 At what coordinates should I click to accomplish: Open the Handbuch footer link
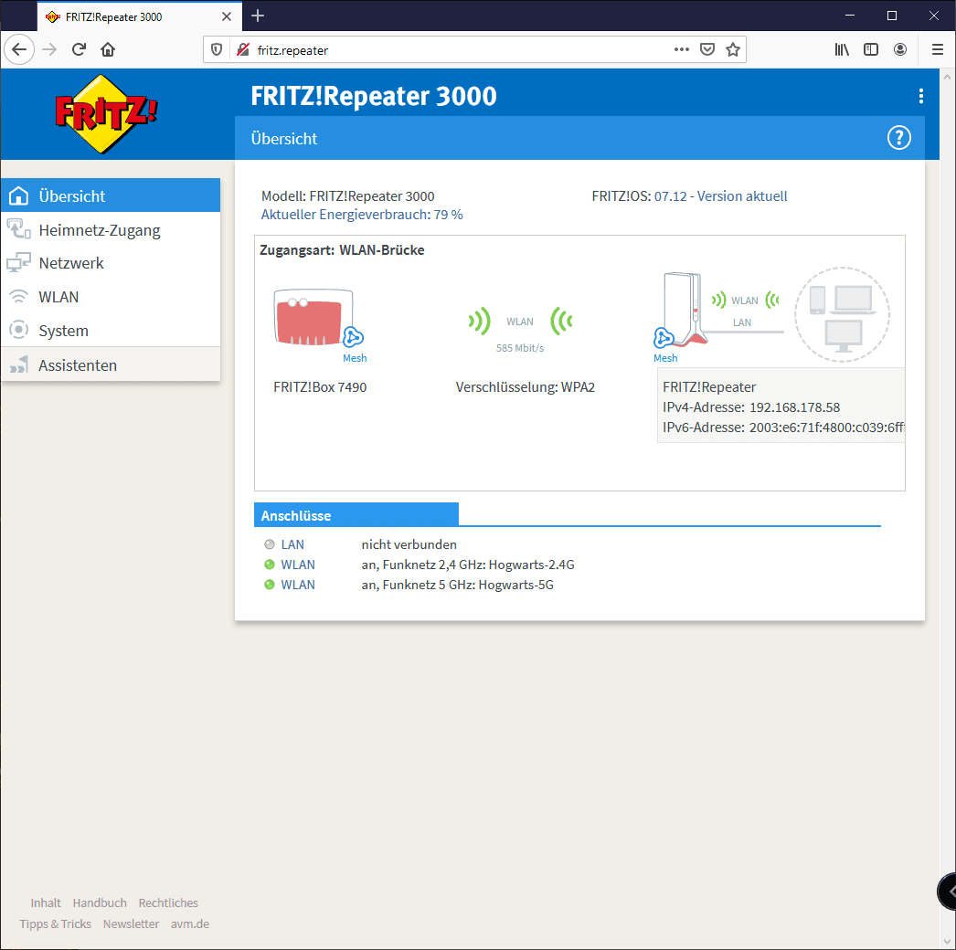tap(100, 902)
